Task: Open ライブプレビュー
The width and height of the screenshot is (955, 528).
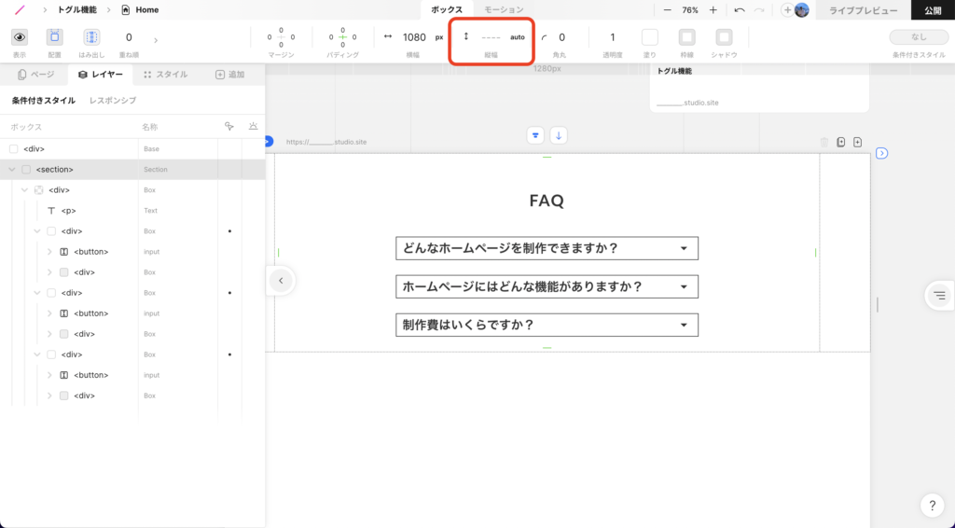Action: pyautogui.click(x=863, y=10)
